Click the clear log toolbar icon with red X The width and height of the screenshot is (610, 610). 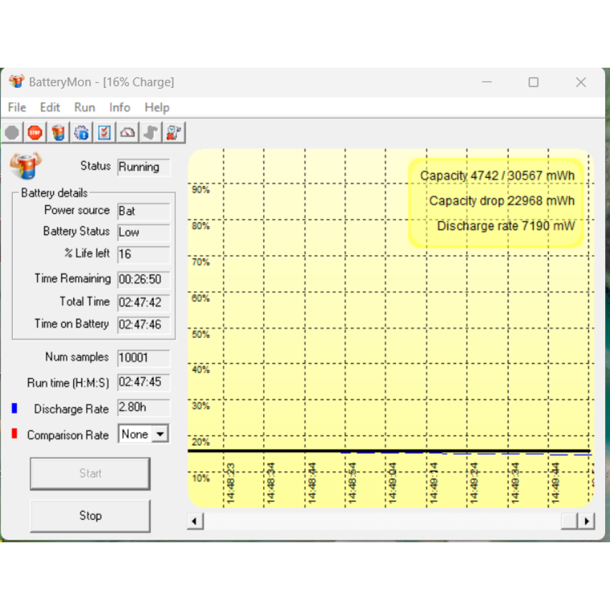coord(173,132)
